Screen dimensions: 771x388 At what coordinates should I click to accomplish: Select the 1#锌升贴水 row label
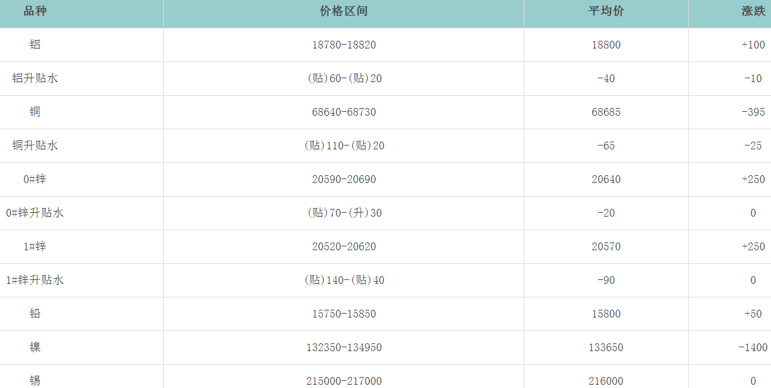click(35, 280)
